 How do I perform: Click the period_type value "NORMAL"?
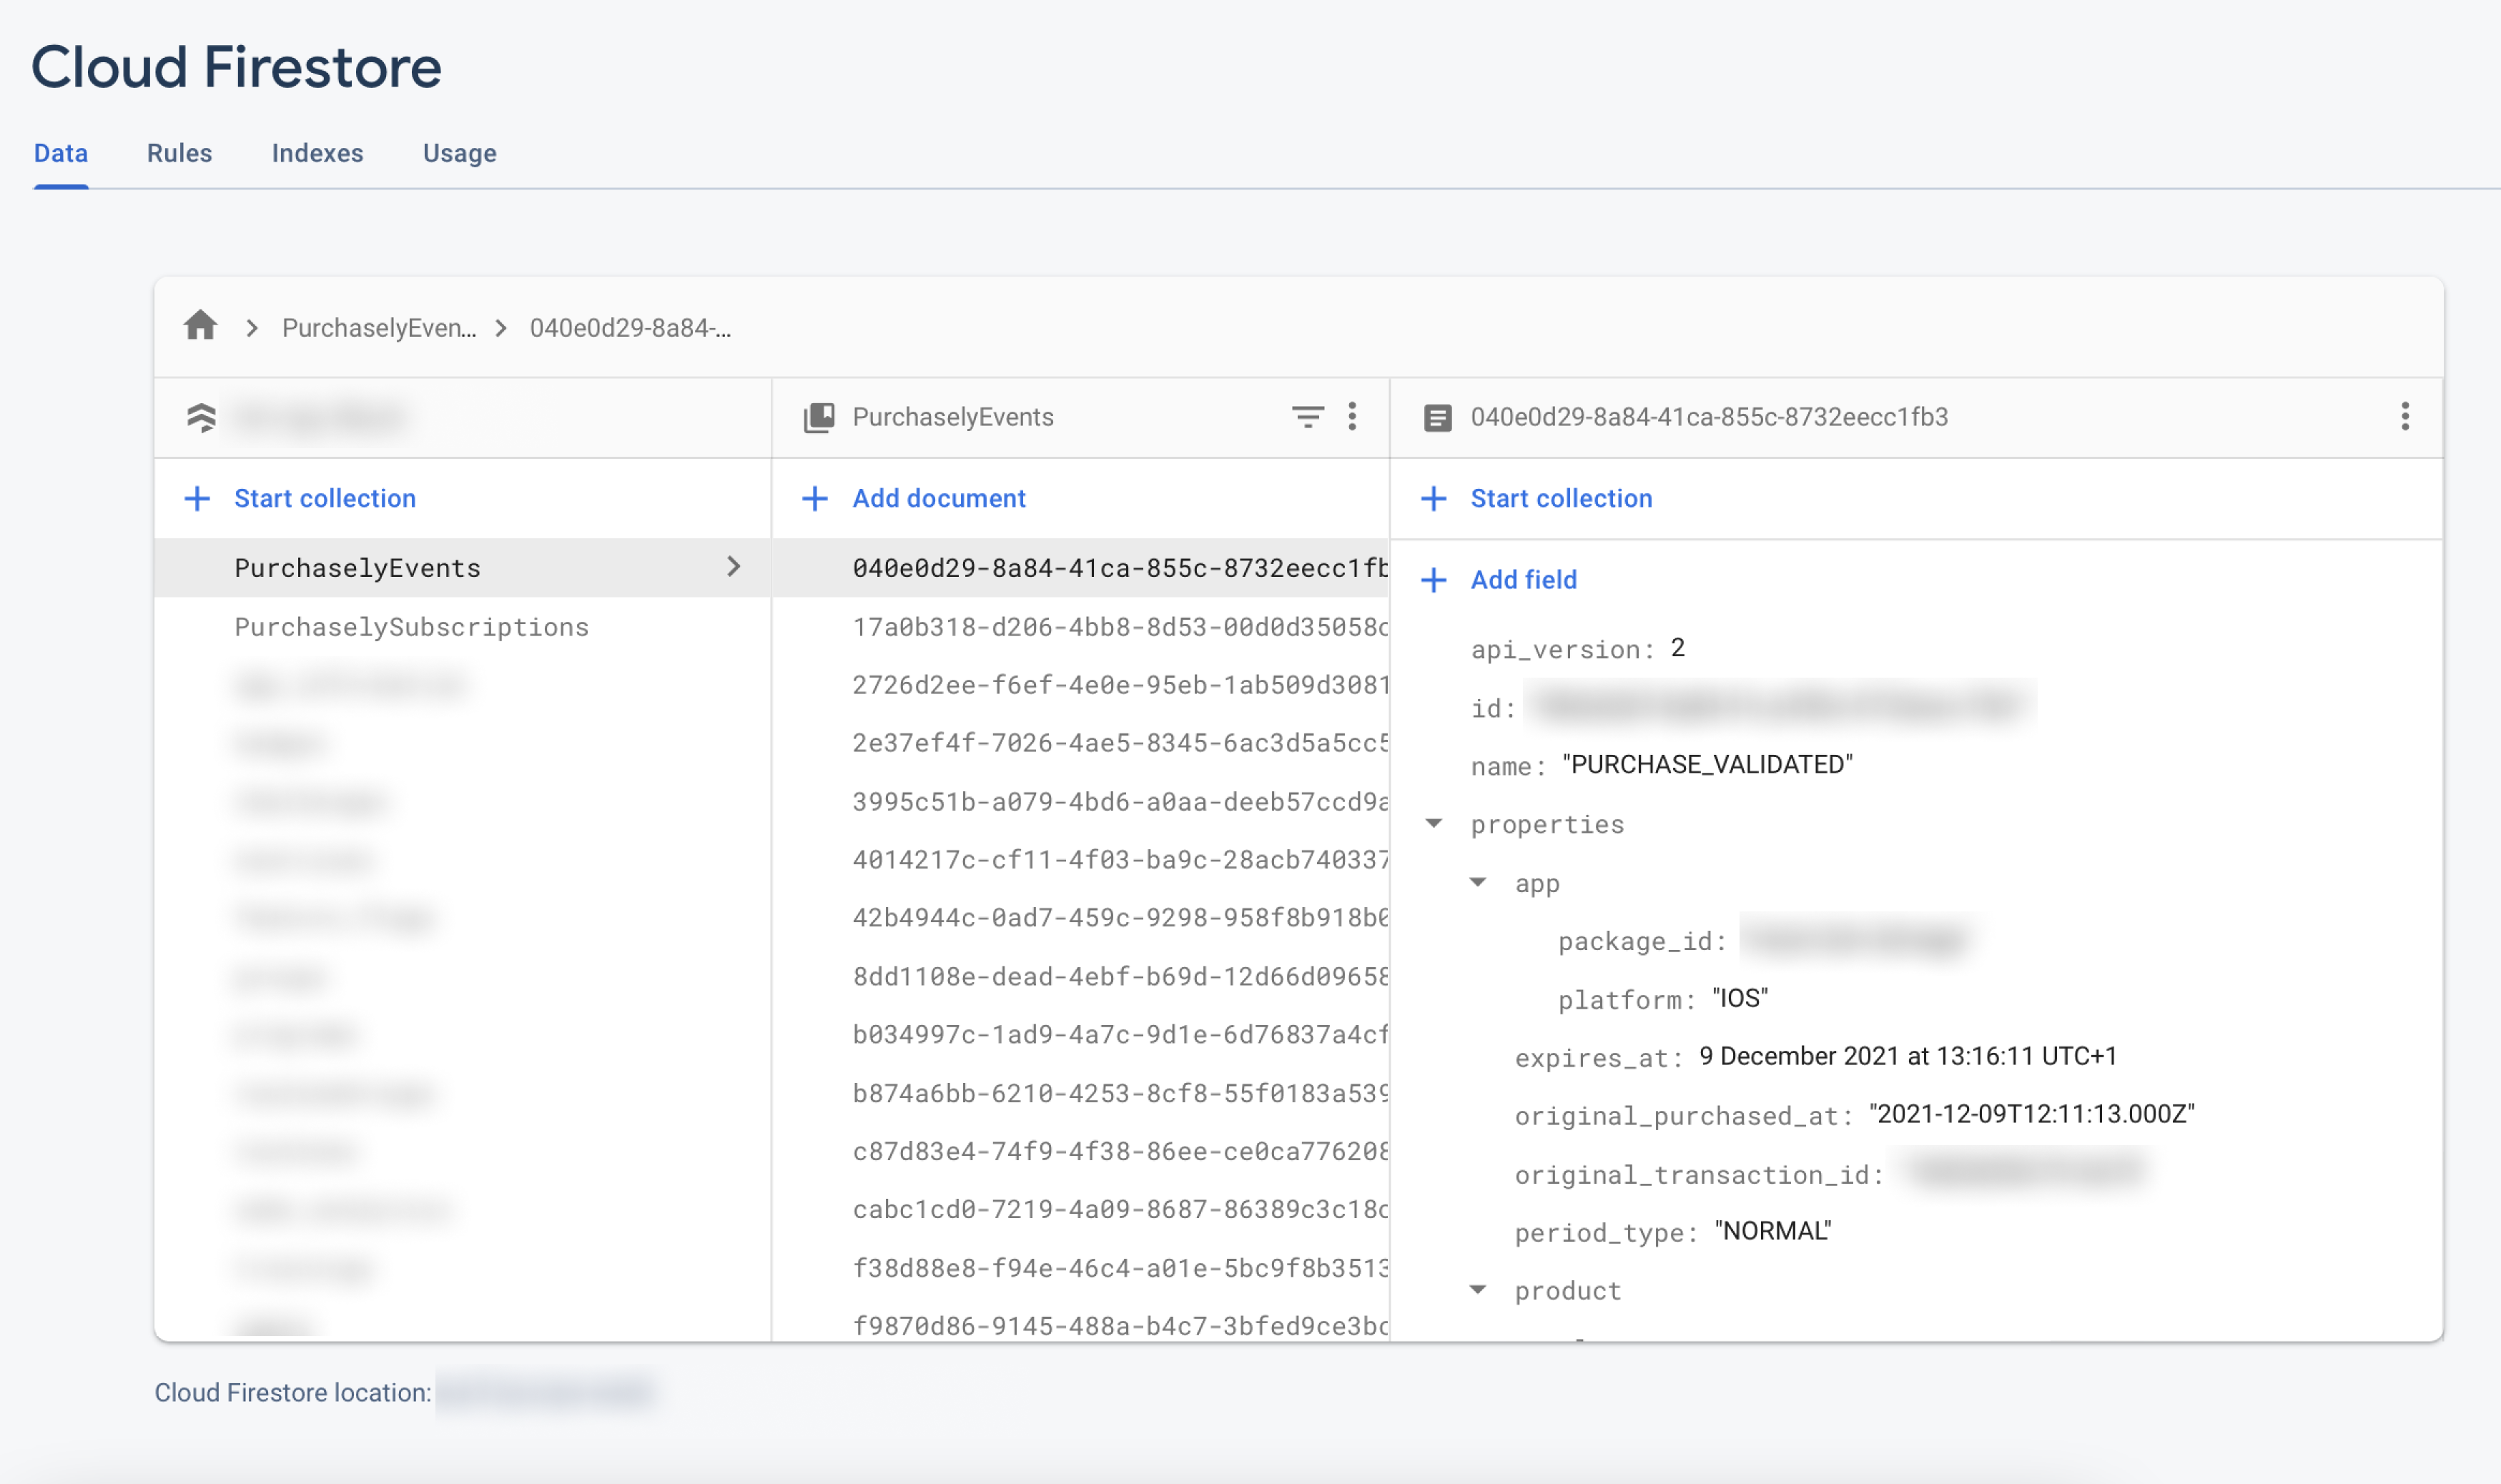(x=1773, y=1231)
